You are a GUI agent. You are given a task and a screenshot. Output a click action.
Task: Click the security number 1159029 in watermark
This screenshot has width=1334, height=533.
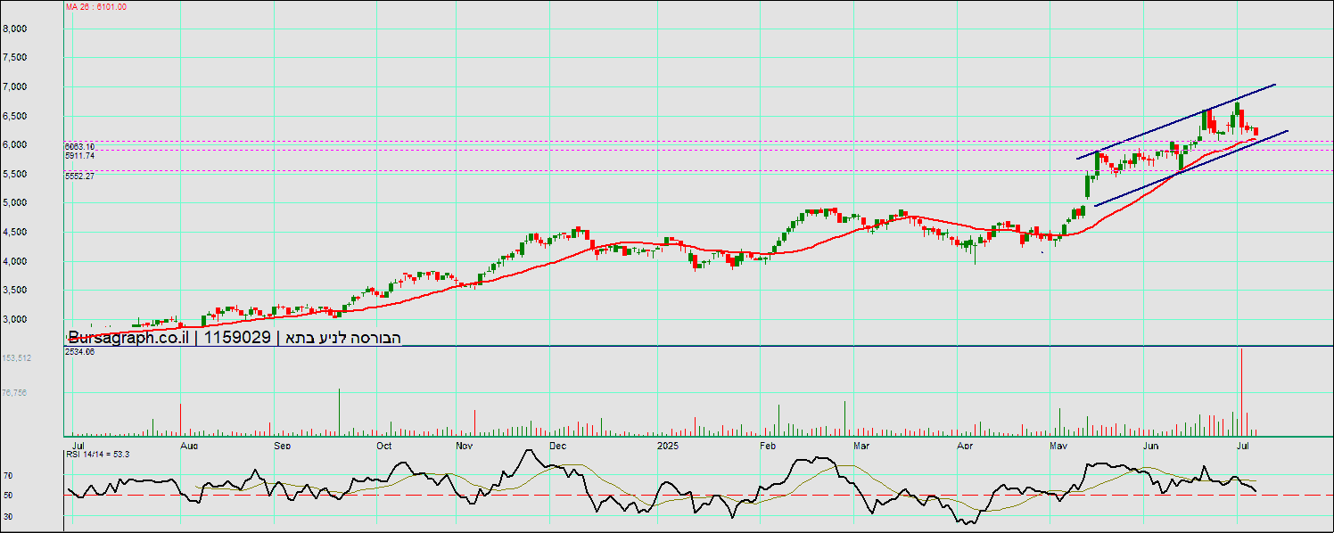(x=238, y=338)
